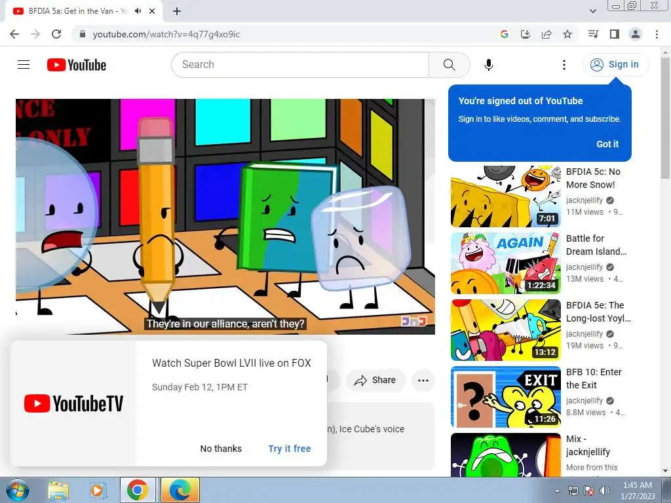Share the video
Viewport: 671px width, 503px height.
pos(375,381)
